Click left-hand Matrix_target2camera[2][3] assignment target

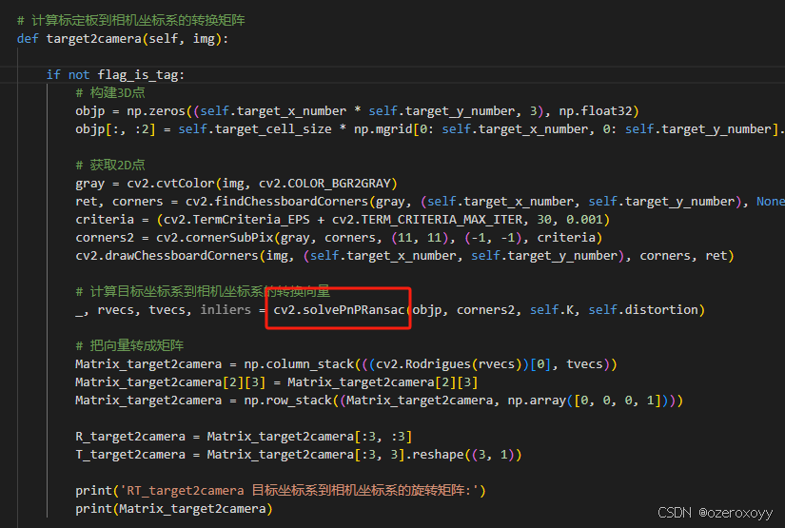tap(170, 381)
